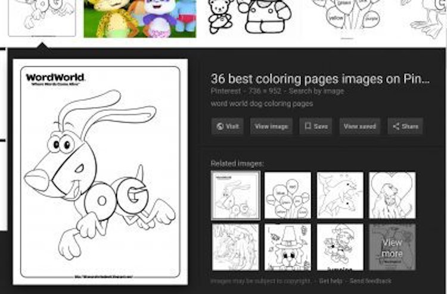Select the related WordWorld dog thumbnail
Image resolution: width=447 pixels, height=294 pixels.
pos(235,196)
